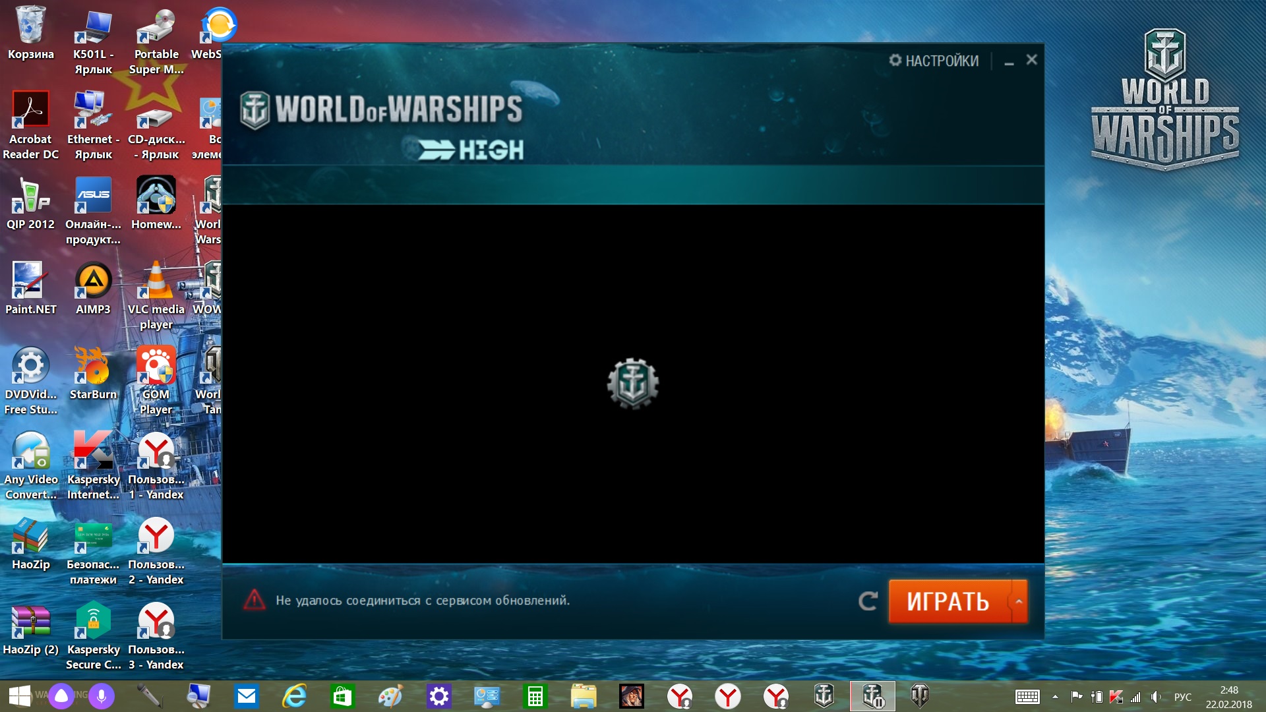Open Internet Explorer from taskbar

(294, 696)
